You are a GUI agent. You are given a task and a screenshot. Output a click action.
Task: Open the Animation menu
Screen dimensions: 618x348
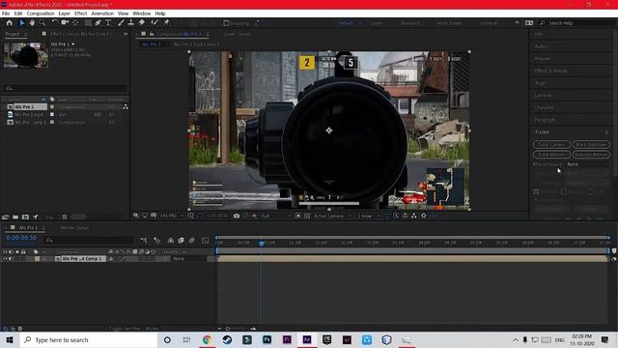pyautogui.click(x=102, y=14)
